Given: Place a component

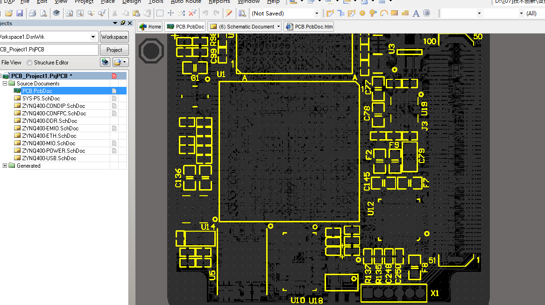Looking at the screenshot, I should pos(427,13).
